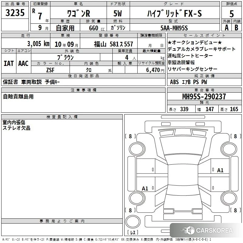The image size is (243, 243).
Task: Click the car roof panel in diagram
Action: [x=183, y=175]
